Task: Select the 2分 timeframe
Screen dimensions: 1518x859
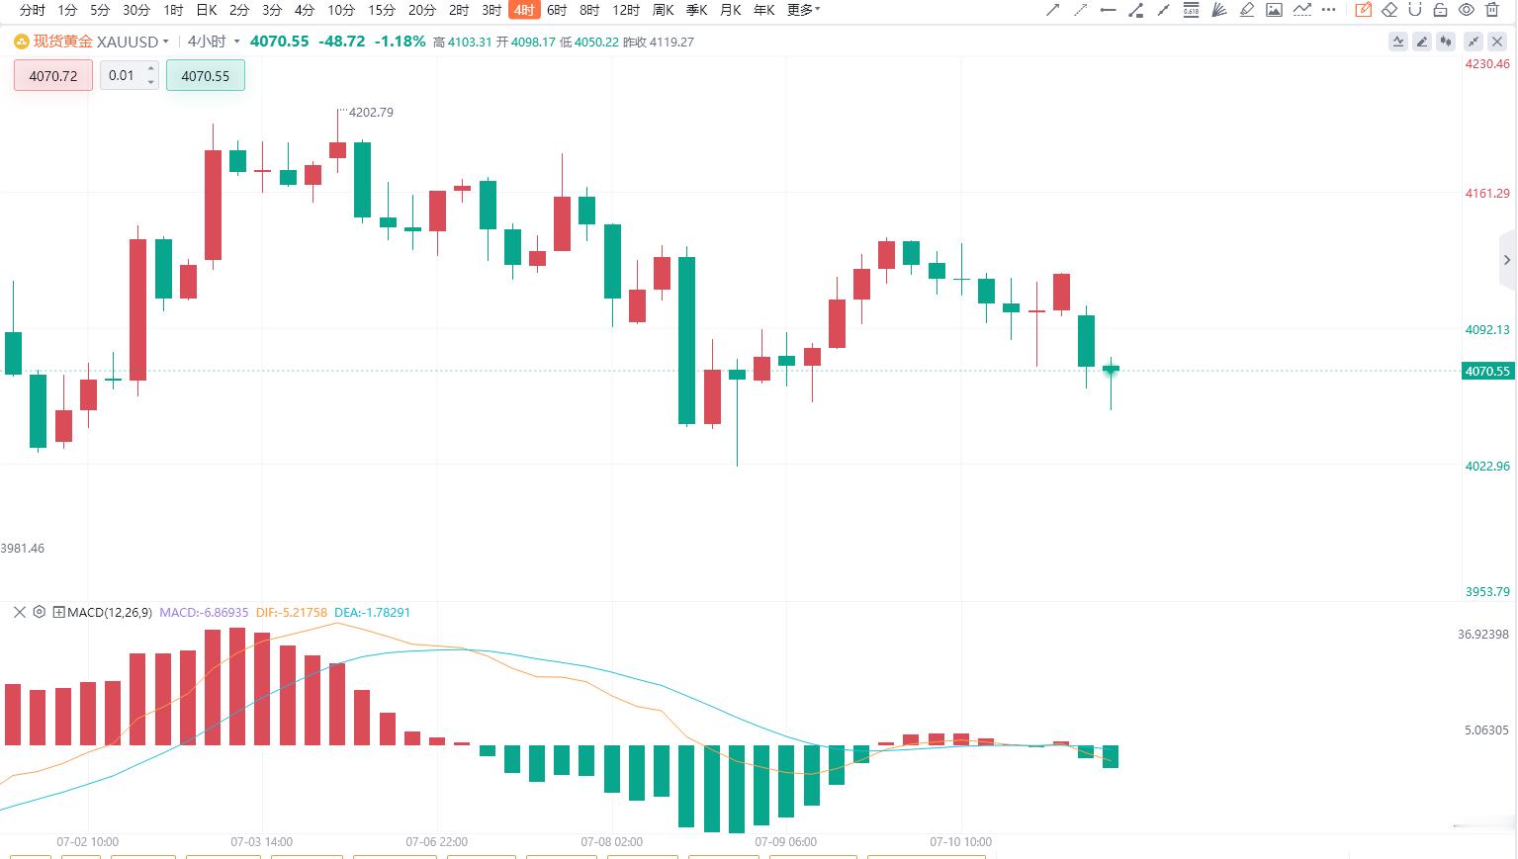Action: pos(239,10)
